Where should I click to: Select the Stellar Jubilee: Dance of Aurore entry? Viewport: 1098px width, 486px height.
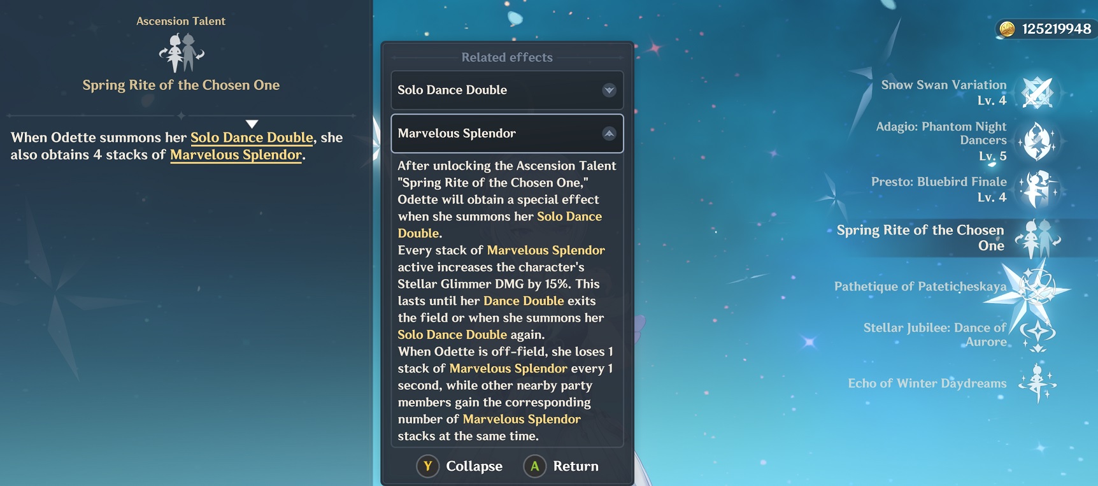[x=959, y=334]
